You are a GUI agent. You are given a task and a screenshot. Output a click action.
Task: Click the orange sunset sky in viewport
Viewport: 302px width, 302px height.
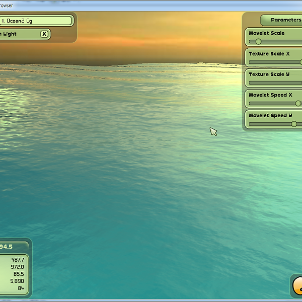(151, 40)
